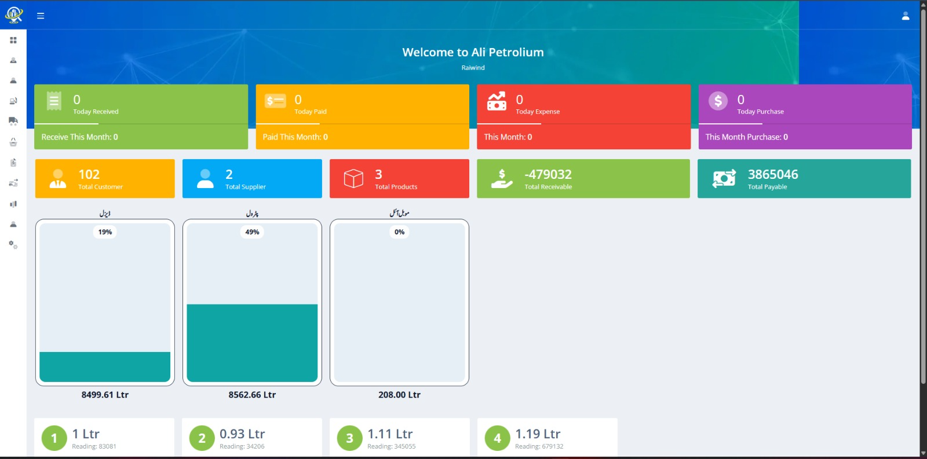The height and width of the screenshot is (459, 927).
Task: Open the 2 Total Supplier card
Action: pos(252,179)
